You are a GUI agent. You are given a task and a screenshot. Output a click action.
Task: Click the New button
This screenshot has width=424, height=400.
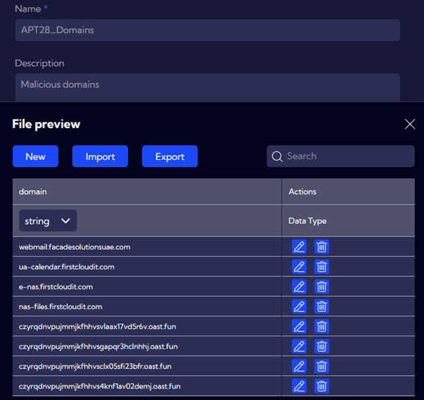[35, 156]
